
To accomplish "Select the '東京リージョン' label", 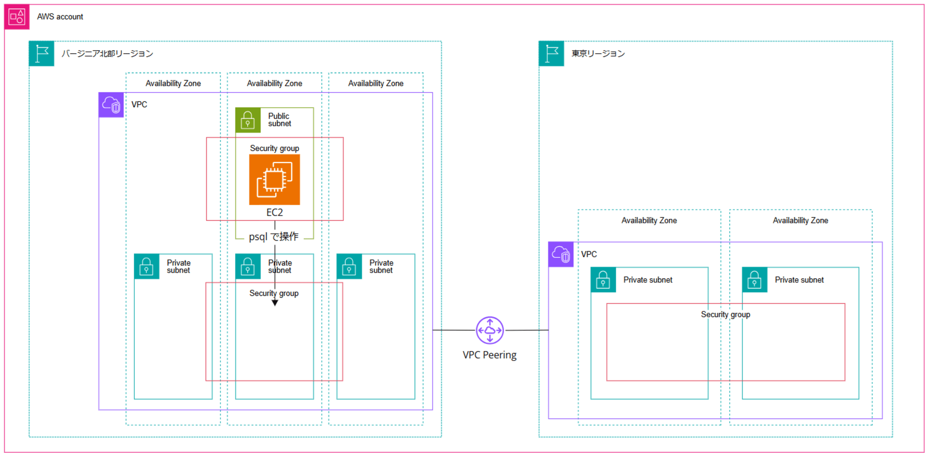I will point(598,53).
